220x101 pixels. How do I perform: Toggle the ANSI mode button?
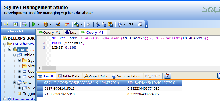click(x=130, y=24)
